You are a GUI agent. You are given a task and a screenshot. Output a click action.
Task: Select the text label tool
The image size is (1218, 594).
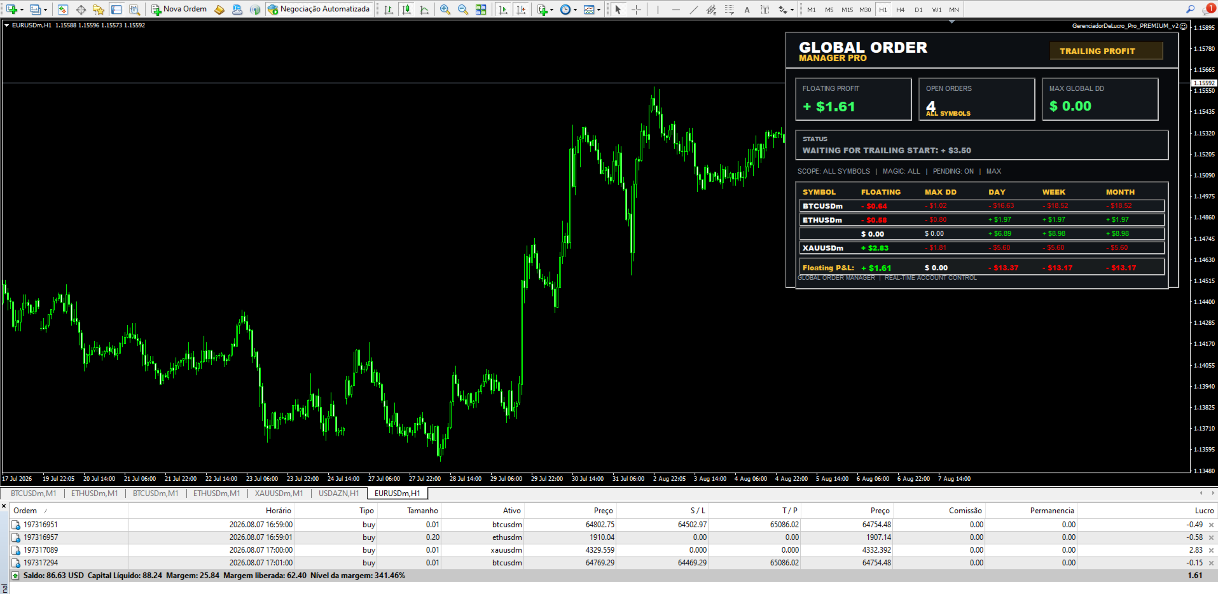pos(765,10)
